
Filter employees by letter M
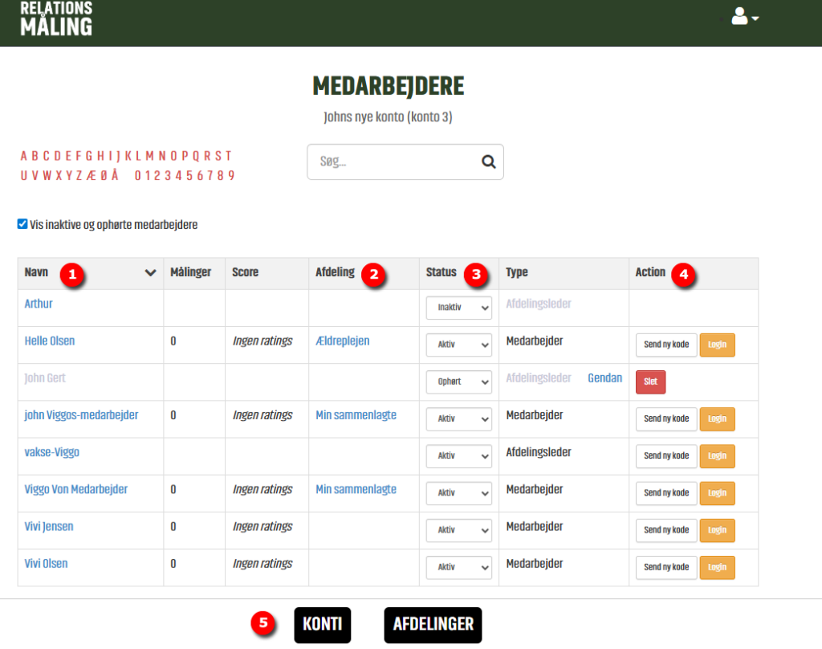coord(149,156)
